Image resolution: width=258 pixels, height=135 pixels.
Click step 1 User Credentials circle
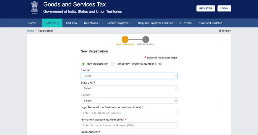click(125, 39)
